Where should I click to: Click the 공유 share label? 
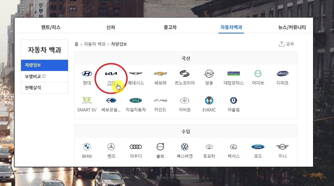click(x=290, y=44)
